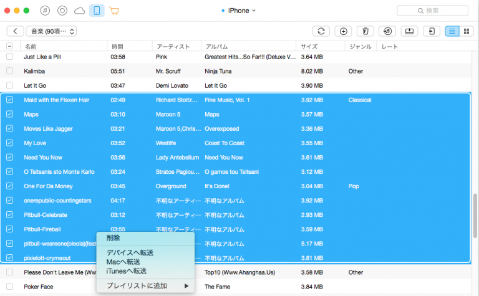Image resolution: width=479 pixels, height=296 pixels.
Task: Click album Ninja Tuna
Action: tap(218, 71)
